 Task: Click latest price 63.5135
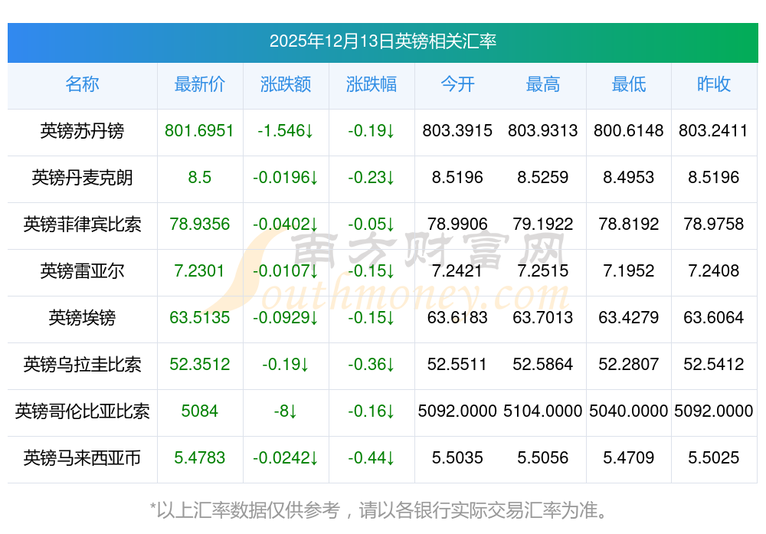[x=199, y=318]
